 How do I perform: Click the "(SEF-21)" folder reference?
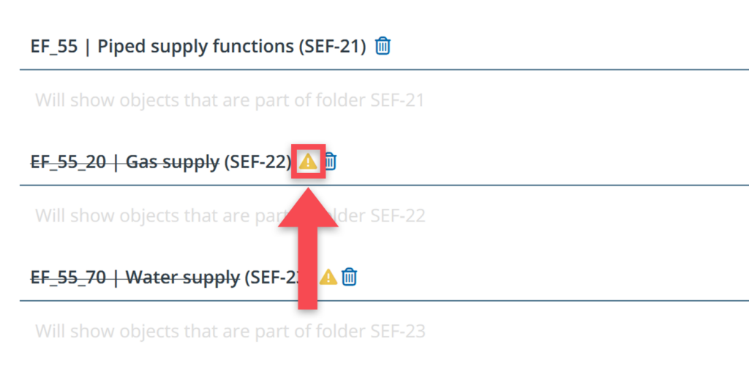pos(332,47)
